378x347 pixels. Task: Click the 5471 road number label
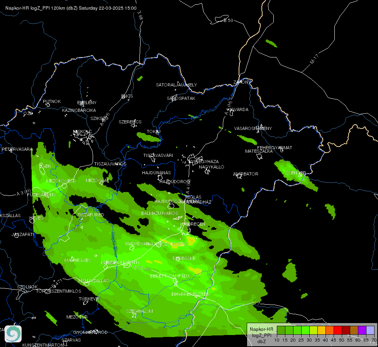point(57,284)
